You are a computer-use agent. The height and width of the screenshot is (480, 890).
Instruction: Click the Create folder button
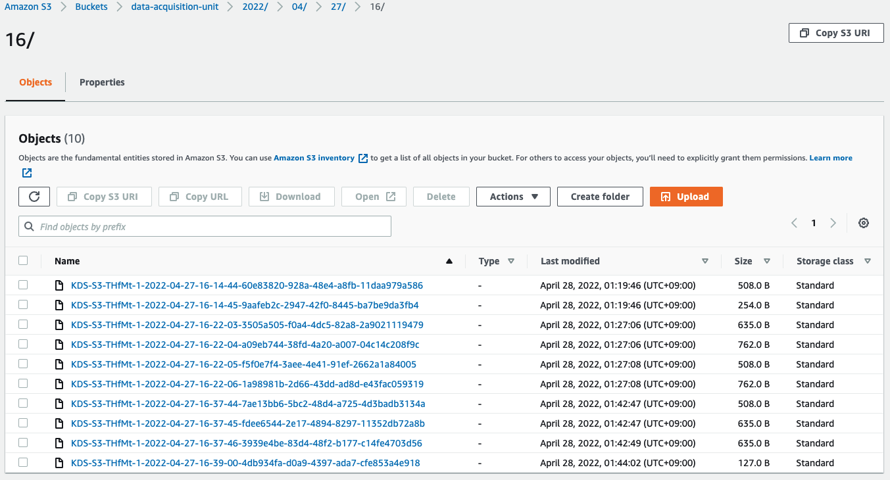click(599, 196)
